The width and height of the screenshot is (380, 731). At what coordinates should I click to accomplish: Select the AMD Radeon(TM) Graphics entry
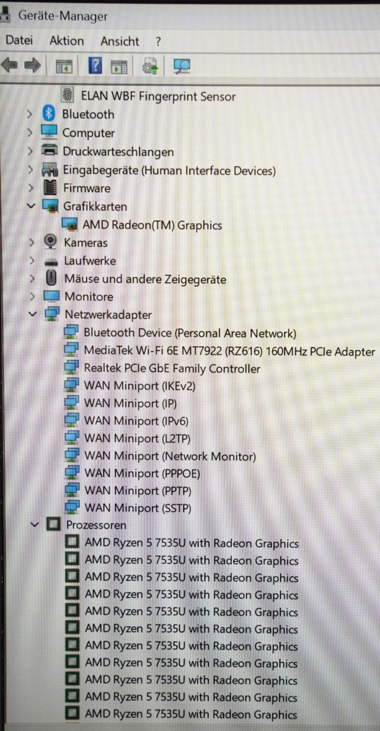152,225
